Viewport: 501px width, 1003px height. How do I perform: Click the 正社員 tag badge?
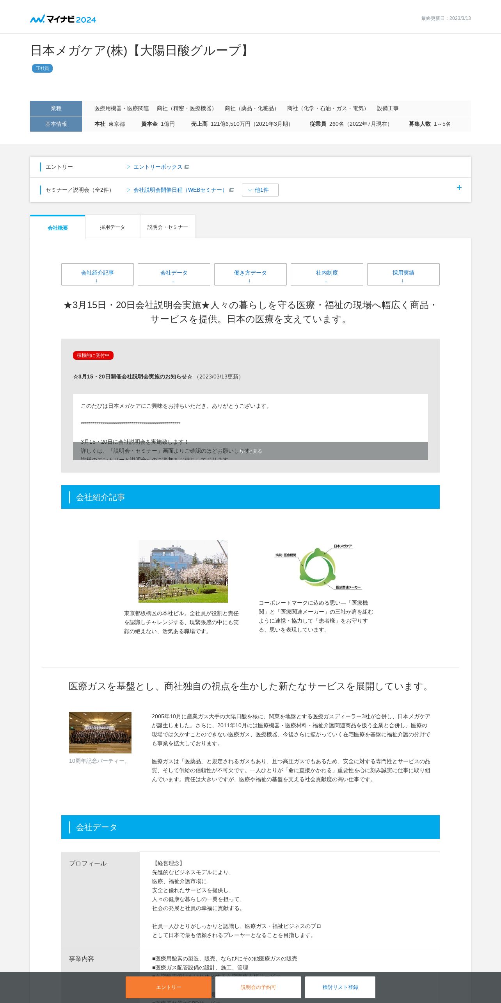tap(42, 68)
